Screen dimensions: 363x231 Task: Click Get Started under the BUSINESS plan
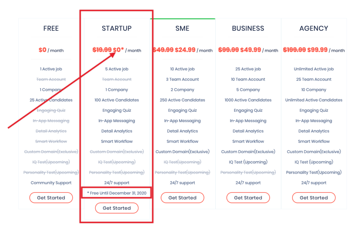tap(248, 198)
